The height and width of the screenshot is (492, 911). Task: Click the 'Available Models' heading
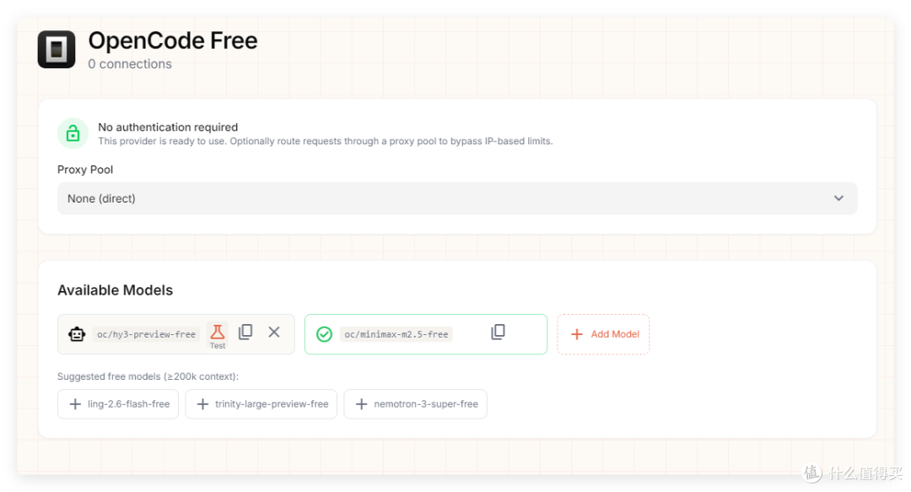[x=115, y=290]
